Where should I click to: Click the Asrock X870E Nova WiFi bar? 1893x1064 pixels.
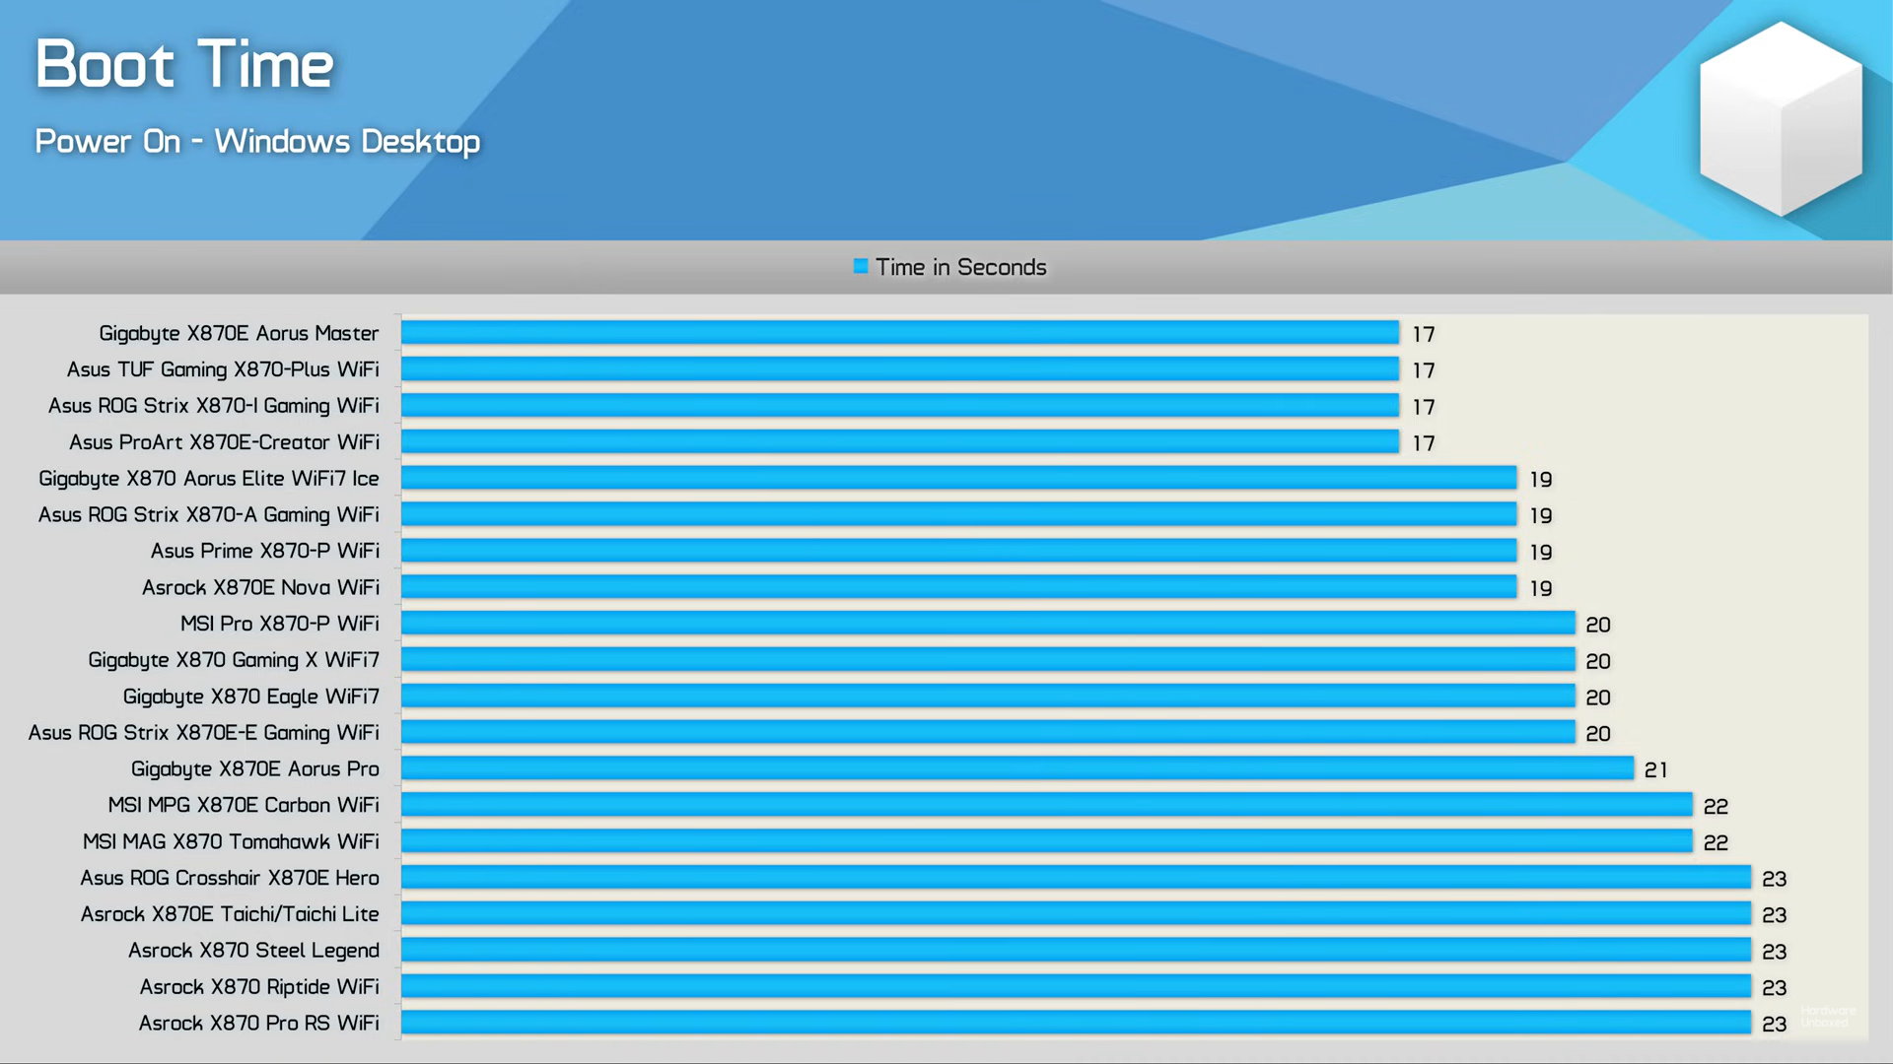coord(958,587)
